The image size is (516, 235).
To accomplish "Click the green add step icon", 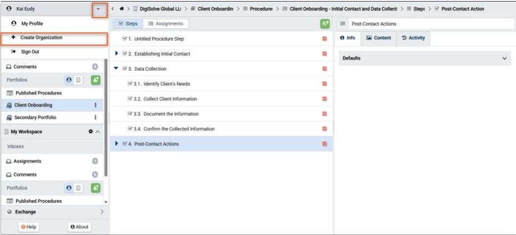I will pos(325,24).
